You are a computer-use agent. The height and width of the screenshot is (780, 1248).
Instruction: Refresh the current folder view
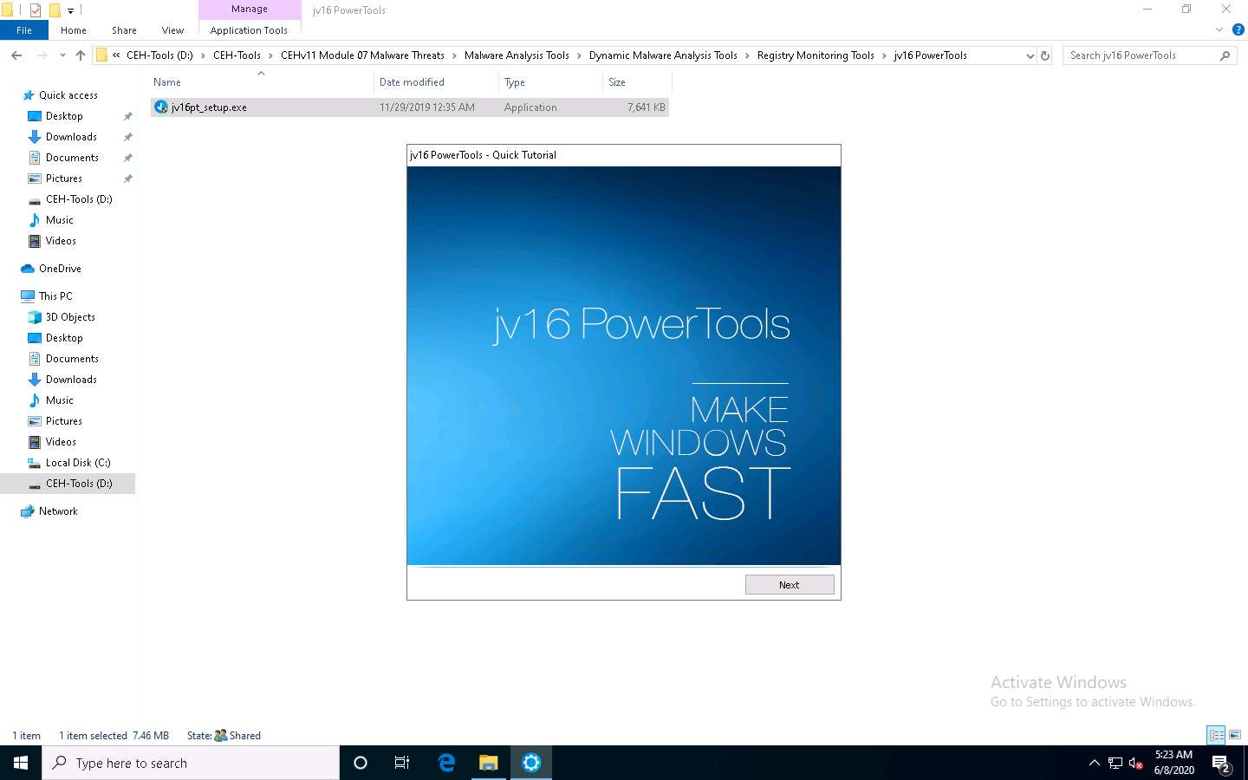coord(1045,55)
